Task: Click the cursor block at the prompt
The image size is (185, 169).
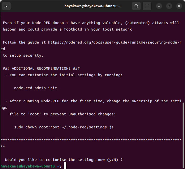Action: coord(65,166)
